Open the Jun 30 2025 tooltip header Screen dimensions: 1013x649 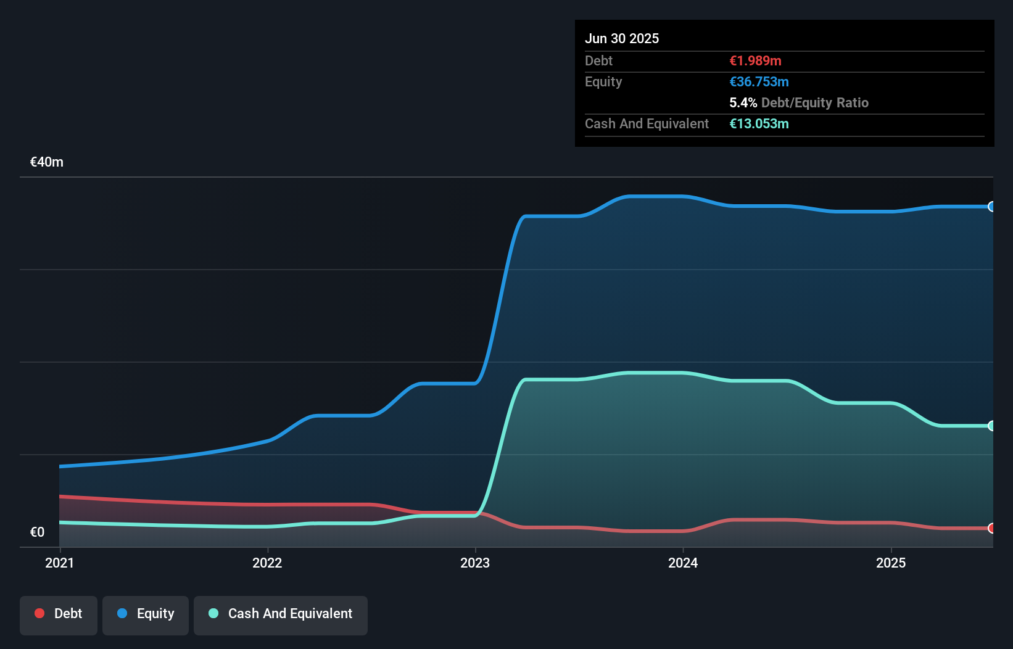coord(622,38)
